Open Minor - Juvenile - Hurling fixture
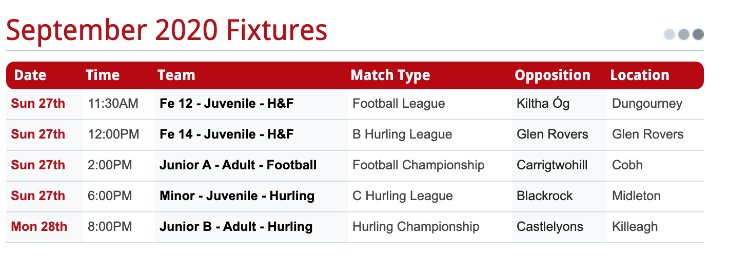The height and width of the screenshot is (274, 749). 237,196
